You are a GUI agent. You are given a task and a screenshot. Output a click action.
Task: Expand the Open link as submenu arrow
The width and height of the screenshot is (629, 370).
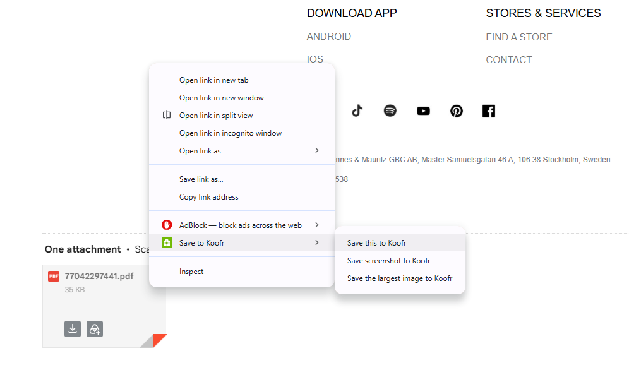point(317,150)
